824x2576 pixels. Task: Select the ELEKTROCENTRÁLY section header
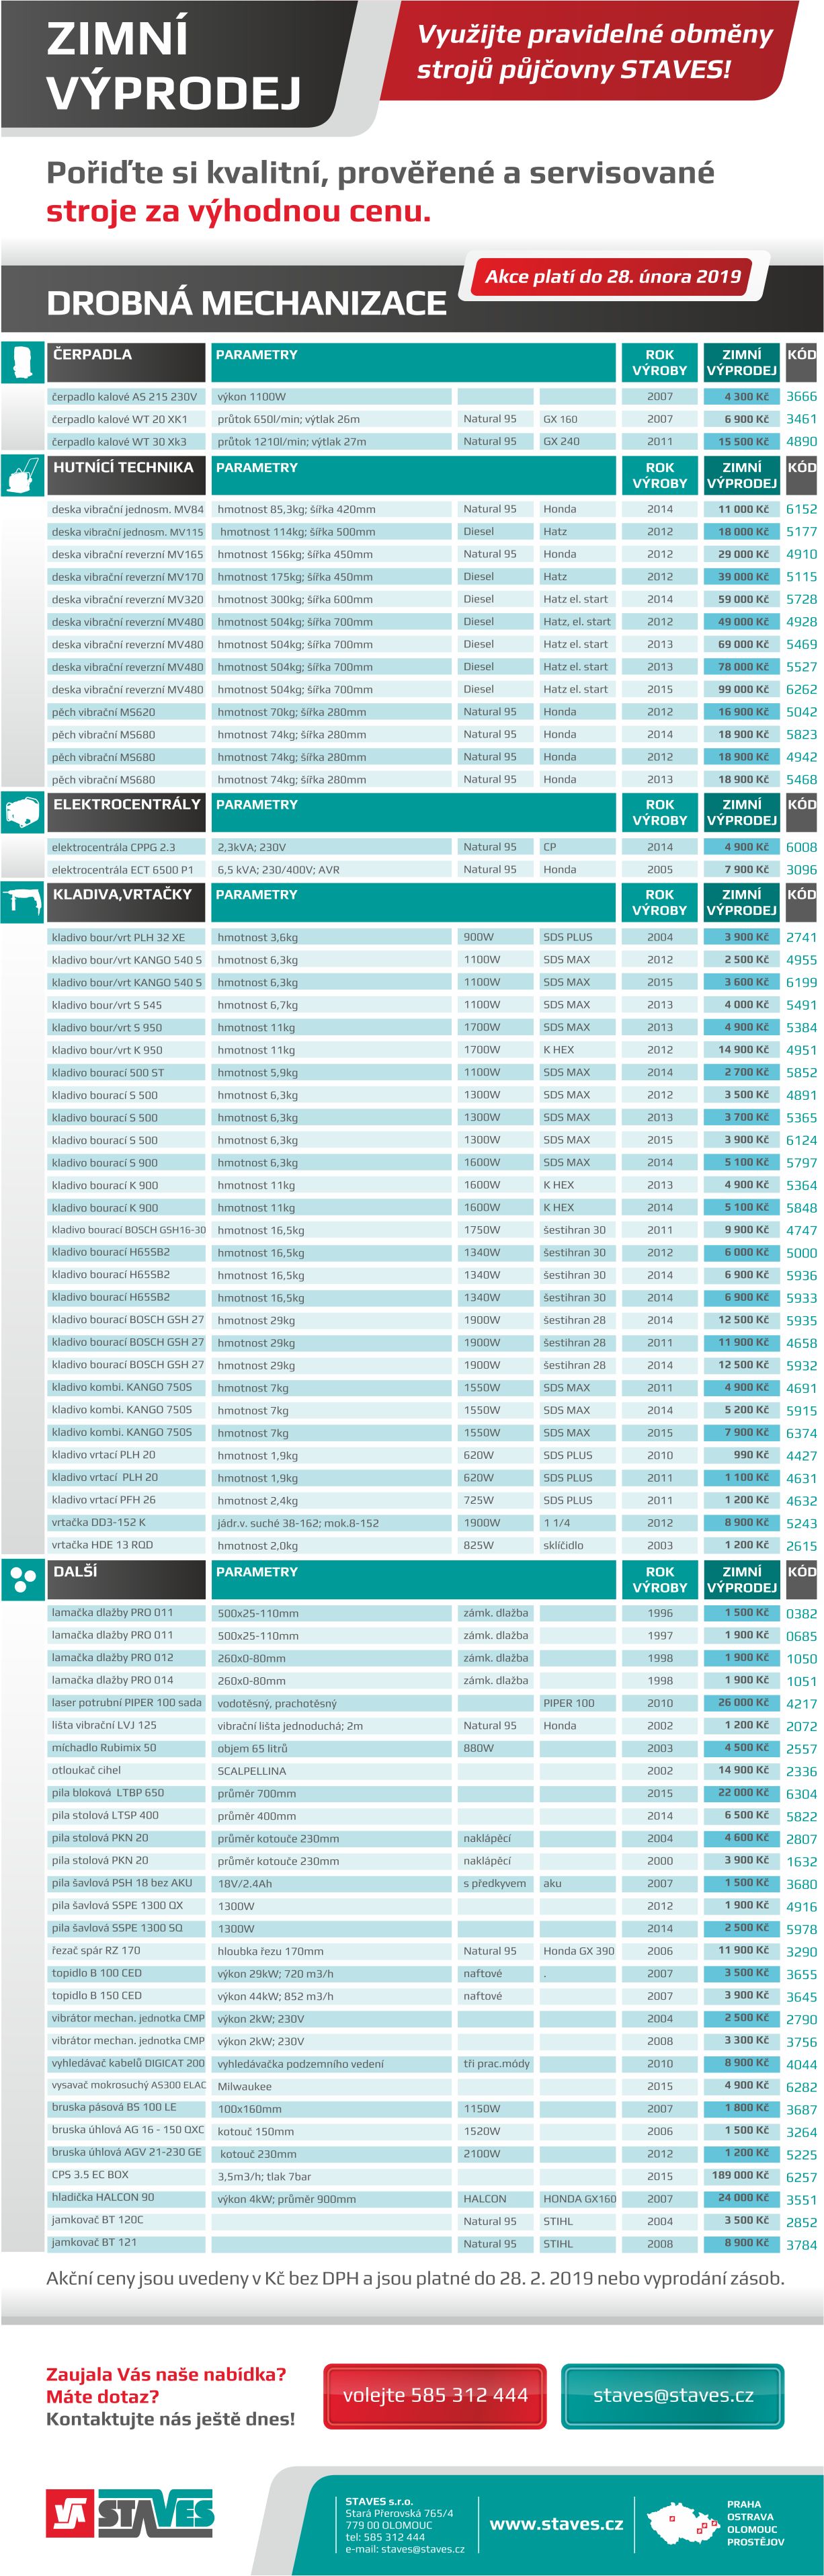click(126, 812)
